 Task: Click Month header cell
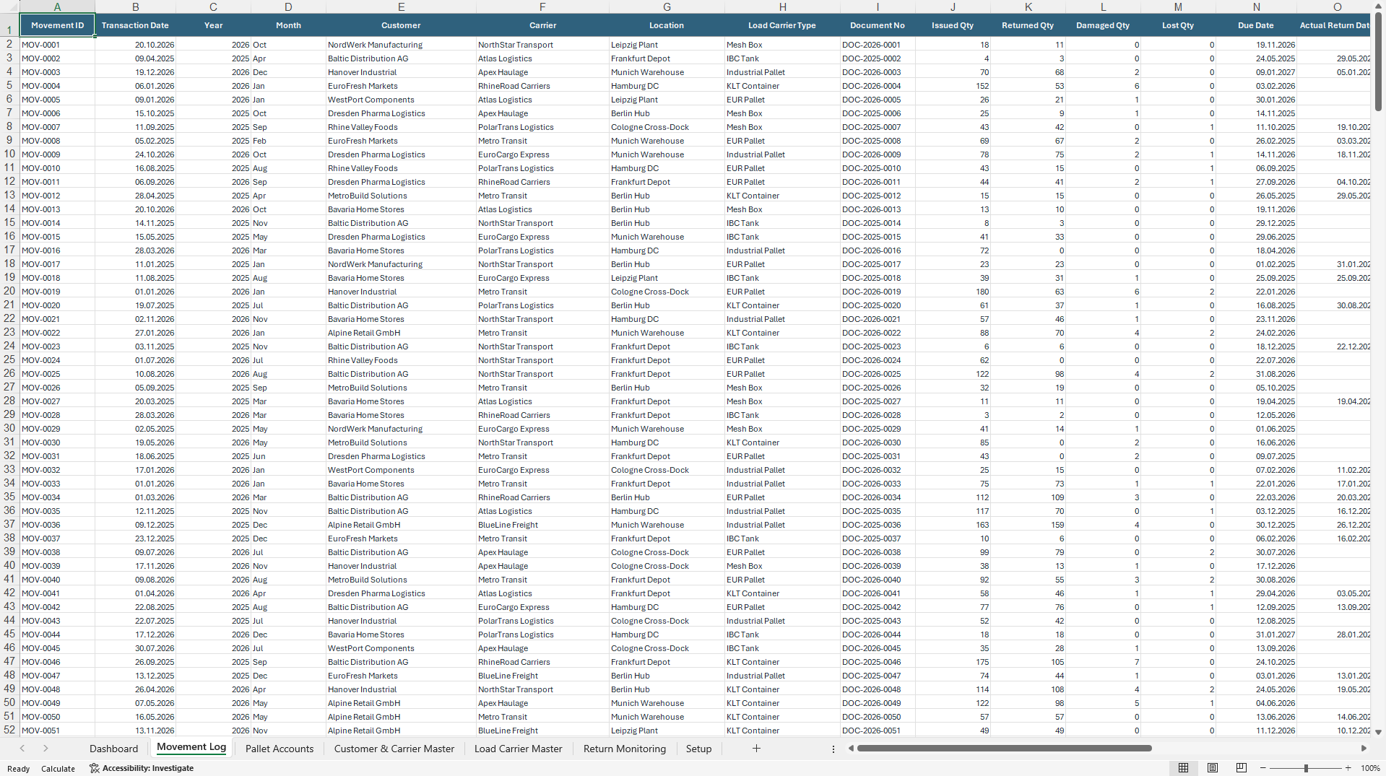pyautogui.click(x=288, y=25)
